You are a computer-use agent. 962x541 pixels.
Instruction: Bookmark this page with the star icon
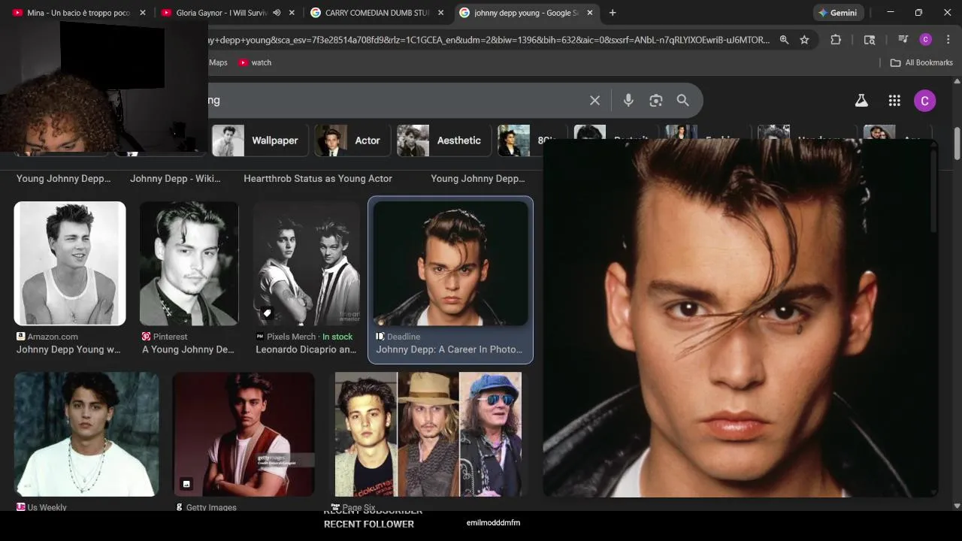tap(804, 40)
